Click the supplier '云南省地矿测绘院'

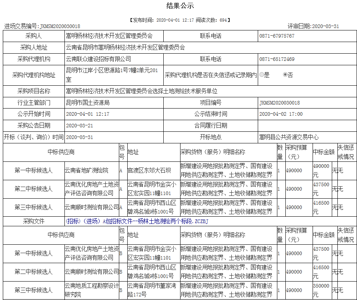click(86, 171)
